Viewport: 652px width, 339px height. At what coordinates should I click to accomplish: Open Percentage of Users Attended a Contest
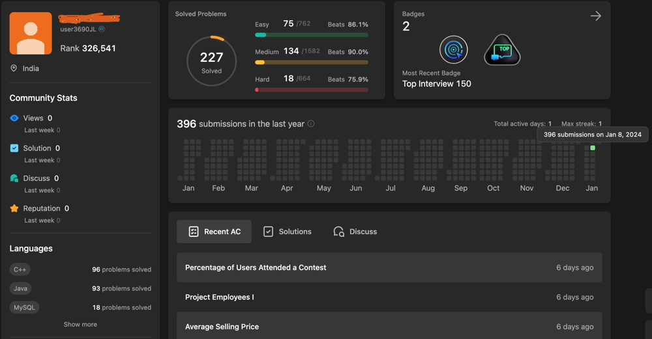(x=256, y=267)
